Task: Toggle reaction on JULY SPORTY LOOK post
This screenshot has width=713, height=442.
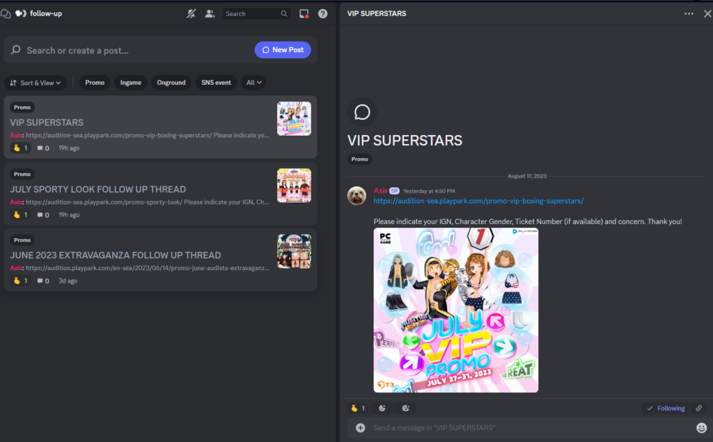Action: [20, 214]
